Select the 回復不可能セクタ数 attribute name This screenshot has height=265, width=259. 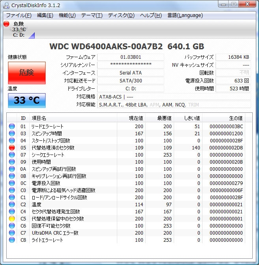pos(51,226)
